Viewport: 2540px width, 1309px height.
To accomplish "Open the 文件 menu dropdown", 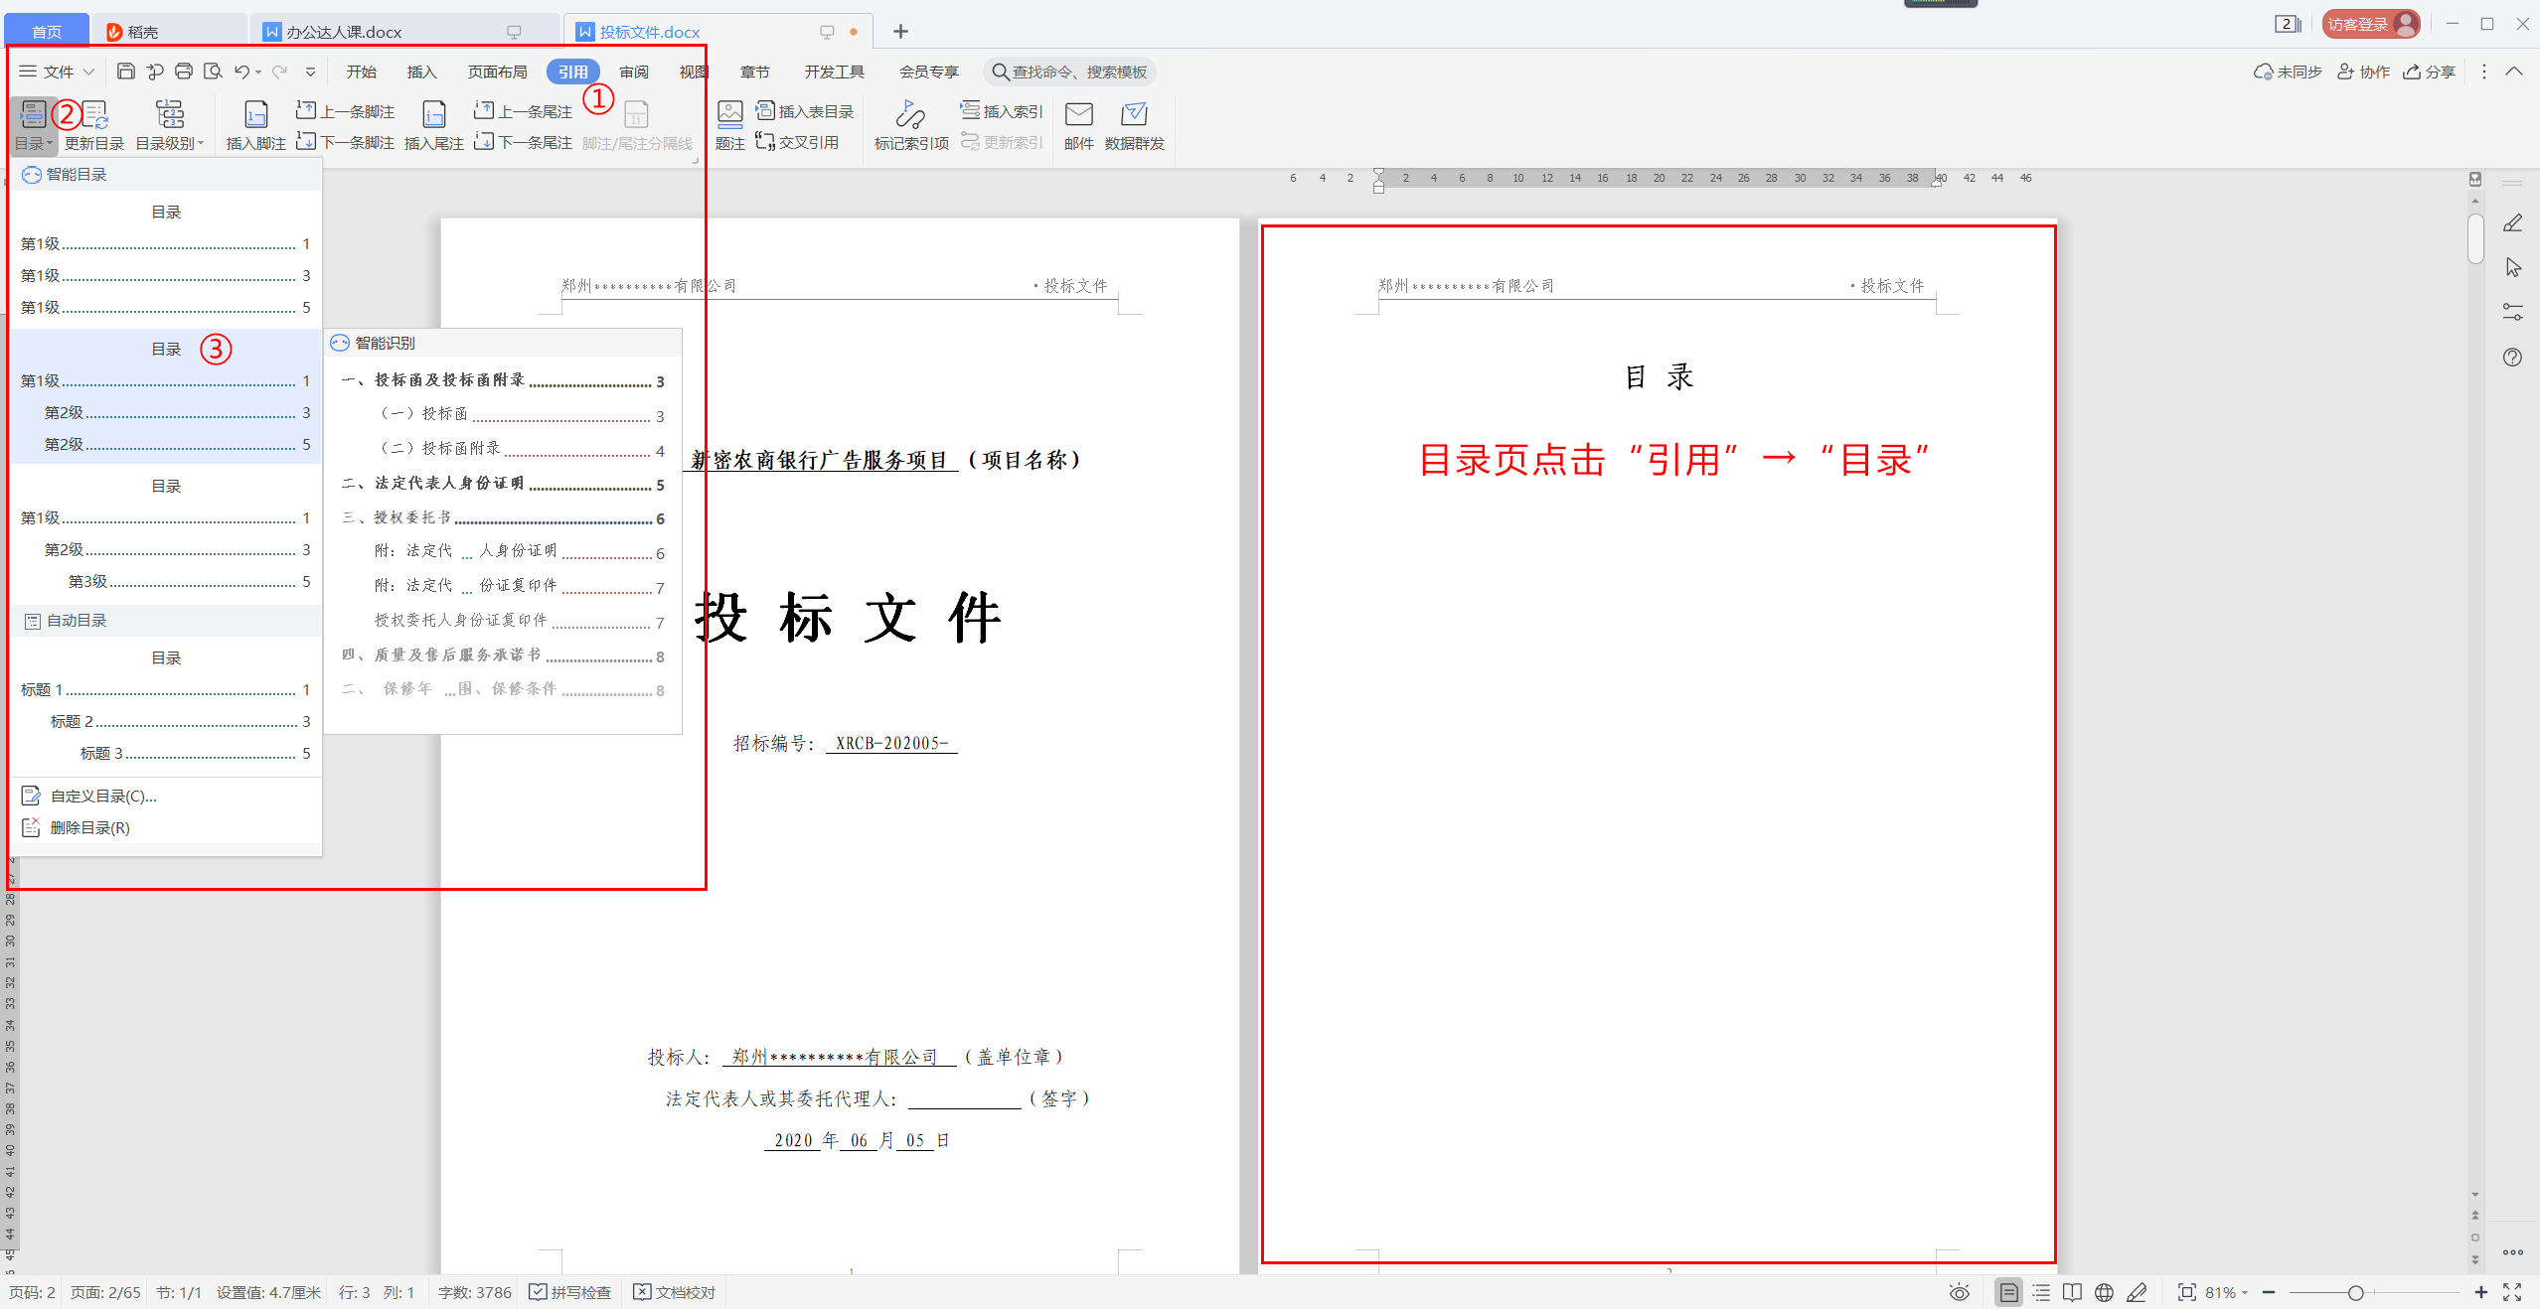I will [57, 72].
